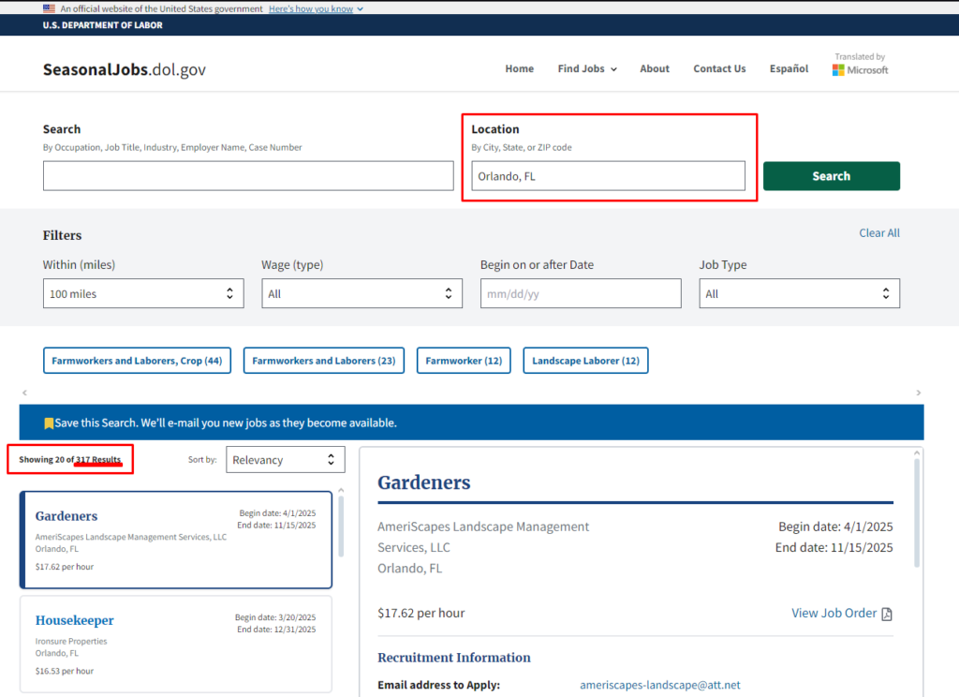Click the US flag icon in the banner
Image resolution: width=959 pixels, height=697 pixels.
tap(49, 8)
